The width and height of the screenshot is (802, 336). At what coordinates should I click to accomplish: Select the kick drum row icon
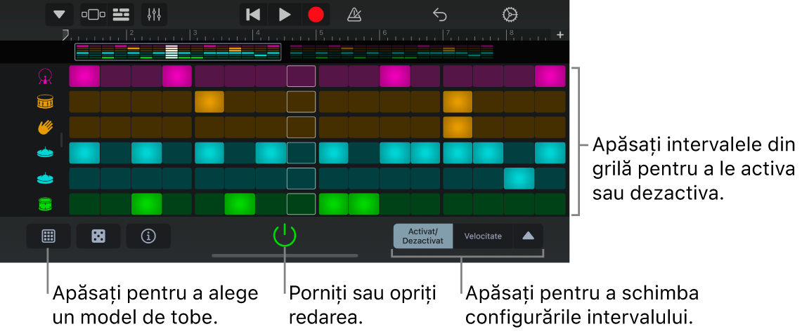pyautogui.click(x=46, y=76)
